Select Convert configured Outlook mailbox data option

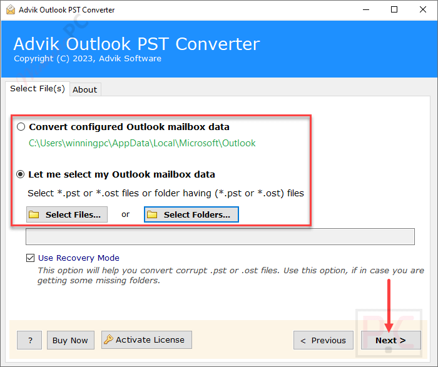pos(21,127)
